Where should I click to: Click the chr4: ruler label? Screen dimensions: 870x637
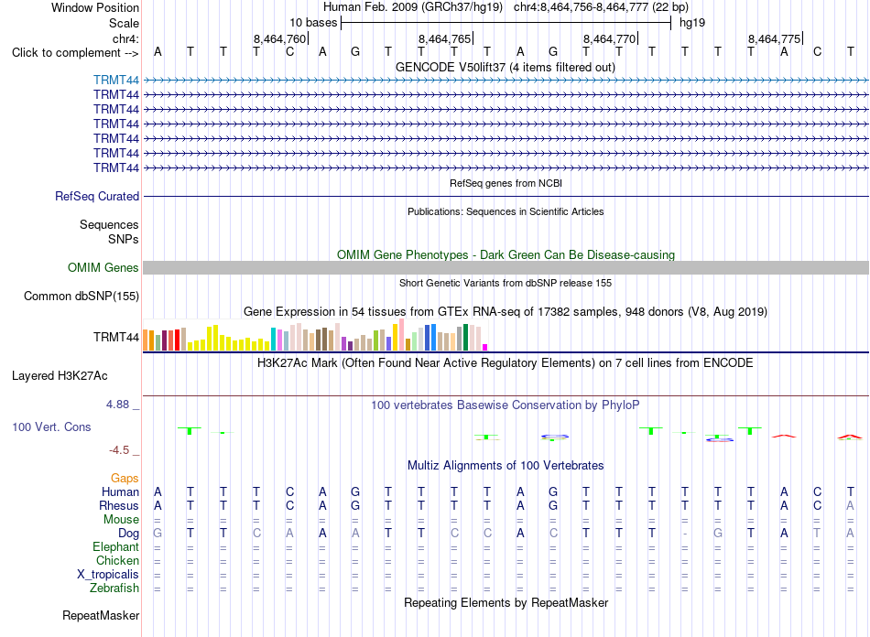(125, 38)
